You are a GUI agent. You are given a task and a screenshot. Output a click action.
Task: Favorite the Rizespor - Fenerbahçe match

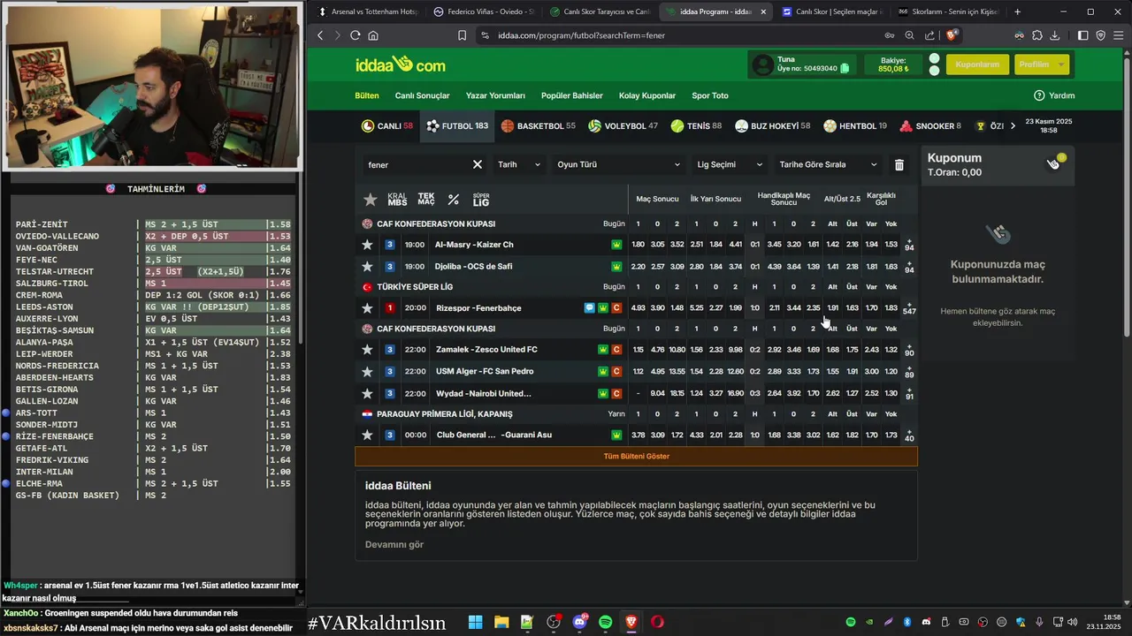[367, 308]
